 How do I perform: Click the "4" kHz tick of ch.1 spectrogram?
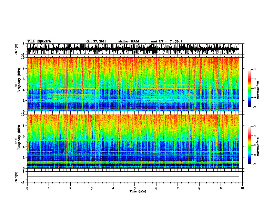24,90
